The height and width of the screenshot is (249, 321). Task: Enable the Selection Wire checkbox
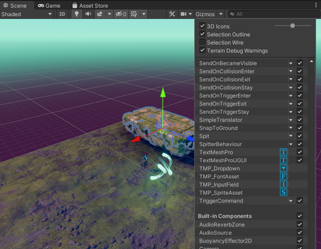pyautogui.click(x=202, y=42)
